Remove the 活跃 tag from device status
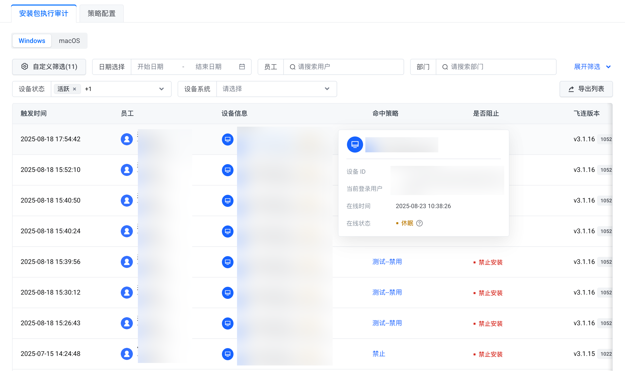 74,89
